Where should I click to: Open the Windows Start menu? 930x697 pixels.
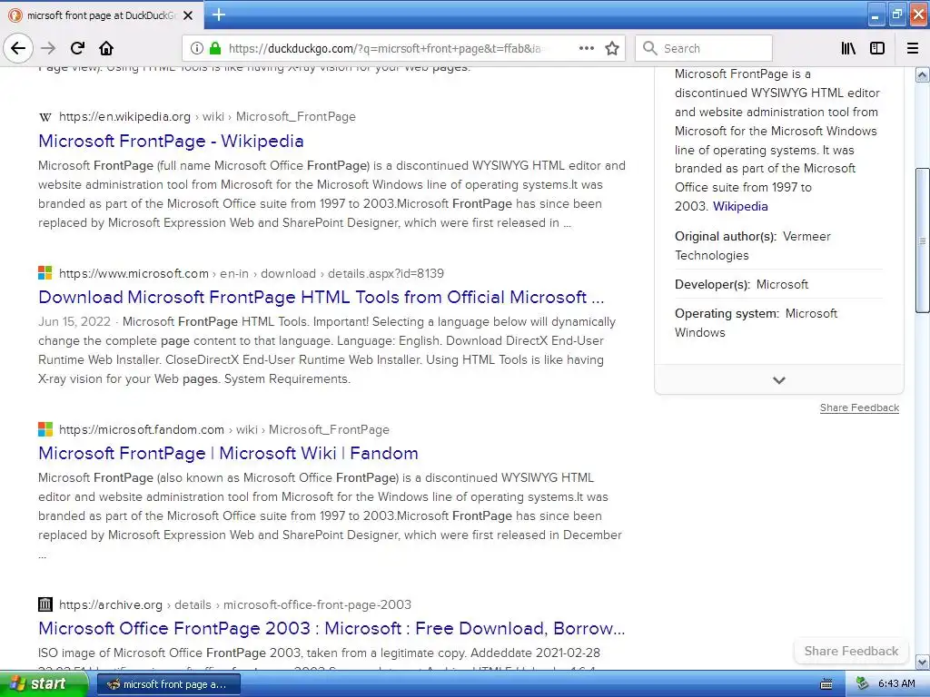(44, 683)
